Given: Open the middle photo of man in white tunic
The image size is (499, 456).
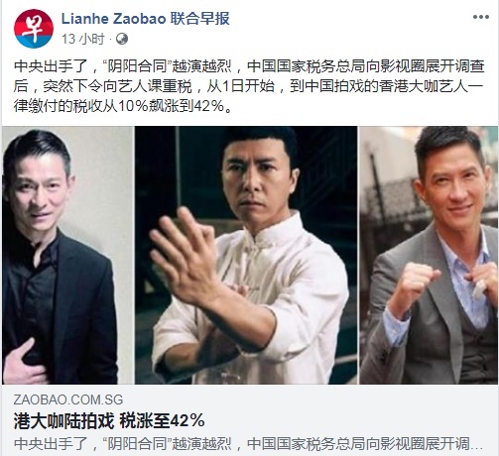Looking at the screenshot, I should [246, 255].
